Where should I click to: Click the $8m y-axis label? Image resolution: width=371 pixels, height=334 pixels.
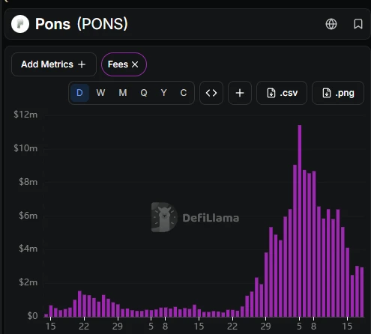(28, 182)
